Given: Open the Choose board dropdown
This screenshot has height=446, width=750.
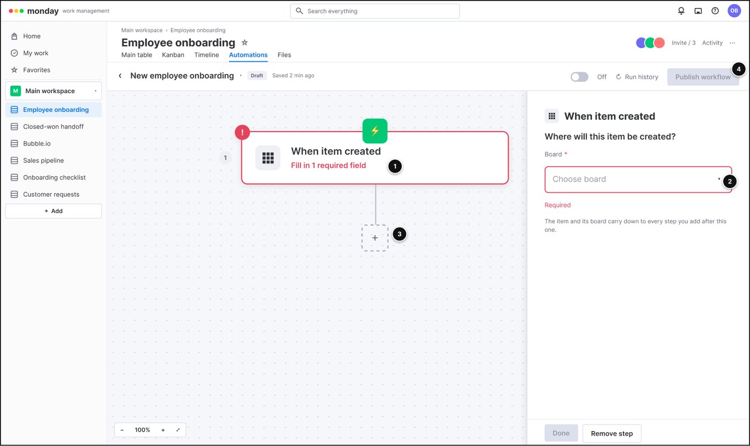Looking at the screenshot, I should tap(638, 179).
